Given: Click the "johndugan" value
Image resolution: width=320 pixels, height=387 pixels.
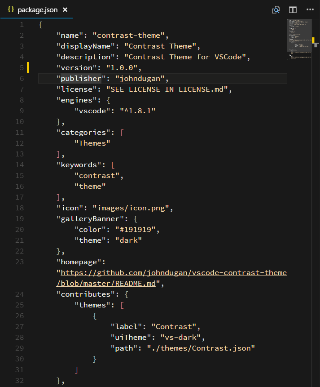Looking at the screenshot, I should tap(140, 79).
